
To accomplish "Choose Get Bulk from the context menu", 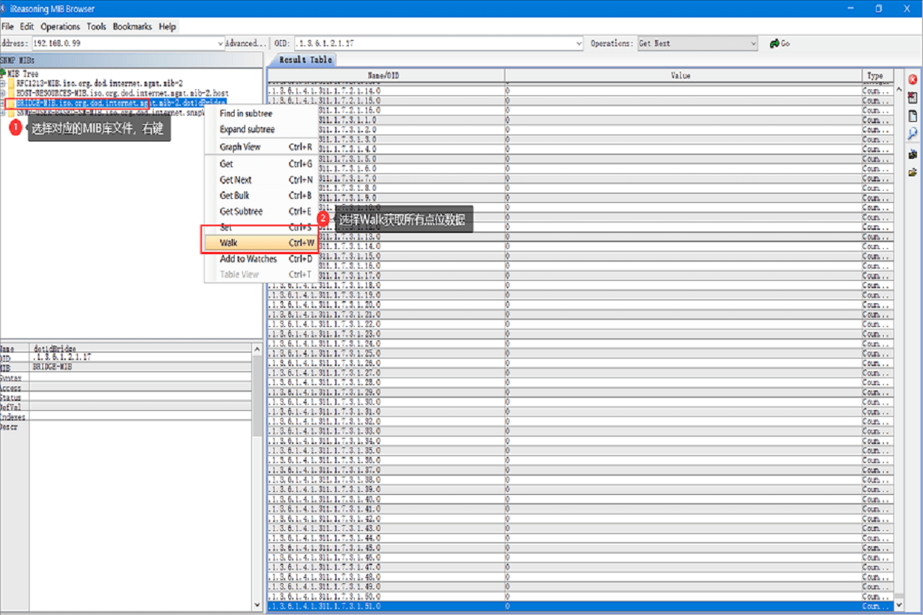I will [235, 195].
